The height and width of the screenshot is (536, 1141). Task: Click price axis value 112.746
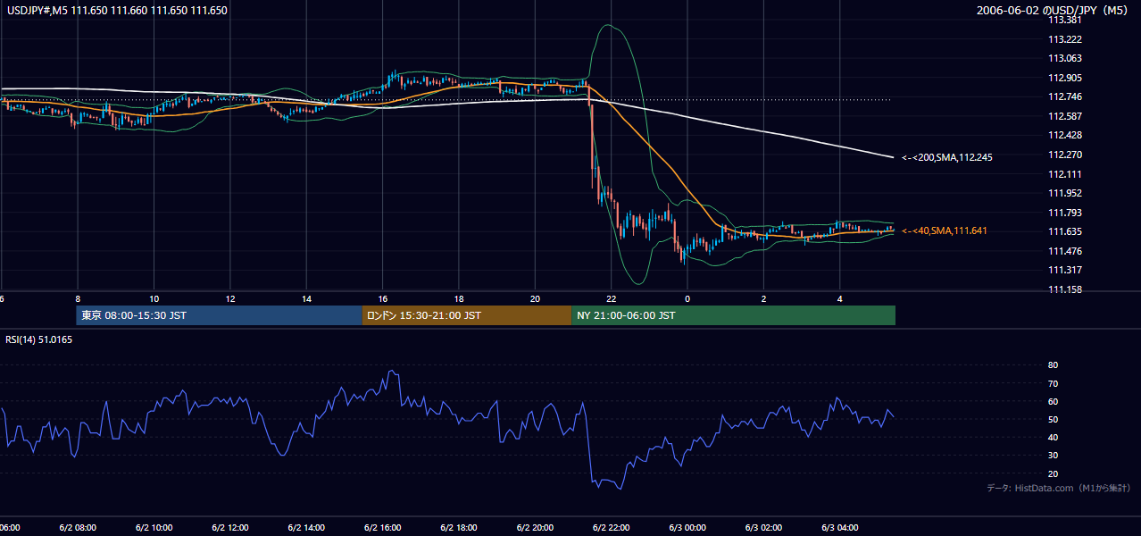[x=1065, y=97]
